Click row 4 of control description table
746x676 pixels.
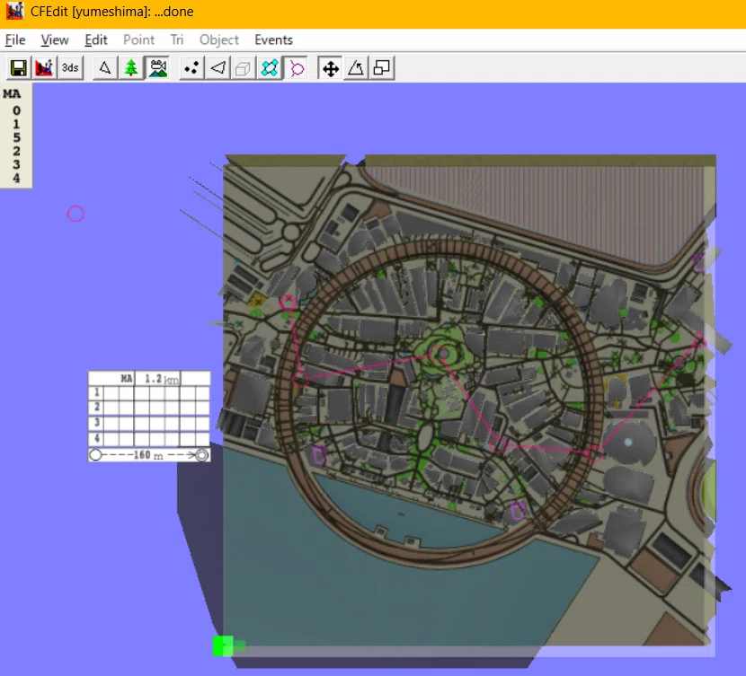pyautogui.click(x=149, y=438)
